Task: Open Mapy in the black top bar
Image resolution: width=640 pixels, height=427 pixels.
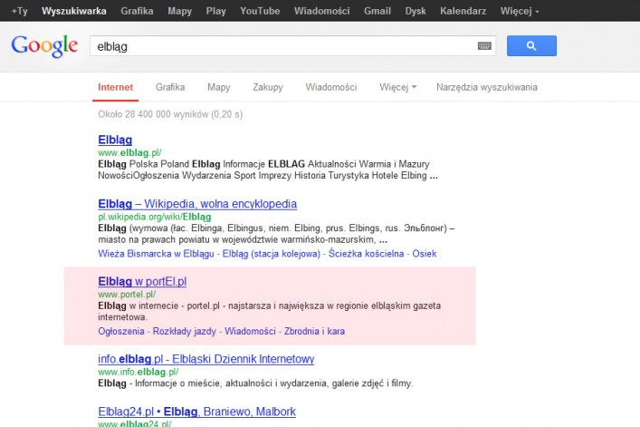Action: tap(179, 11)
